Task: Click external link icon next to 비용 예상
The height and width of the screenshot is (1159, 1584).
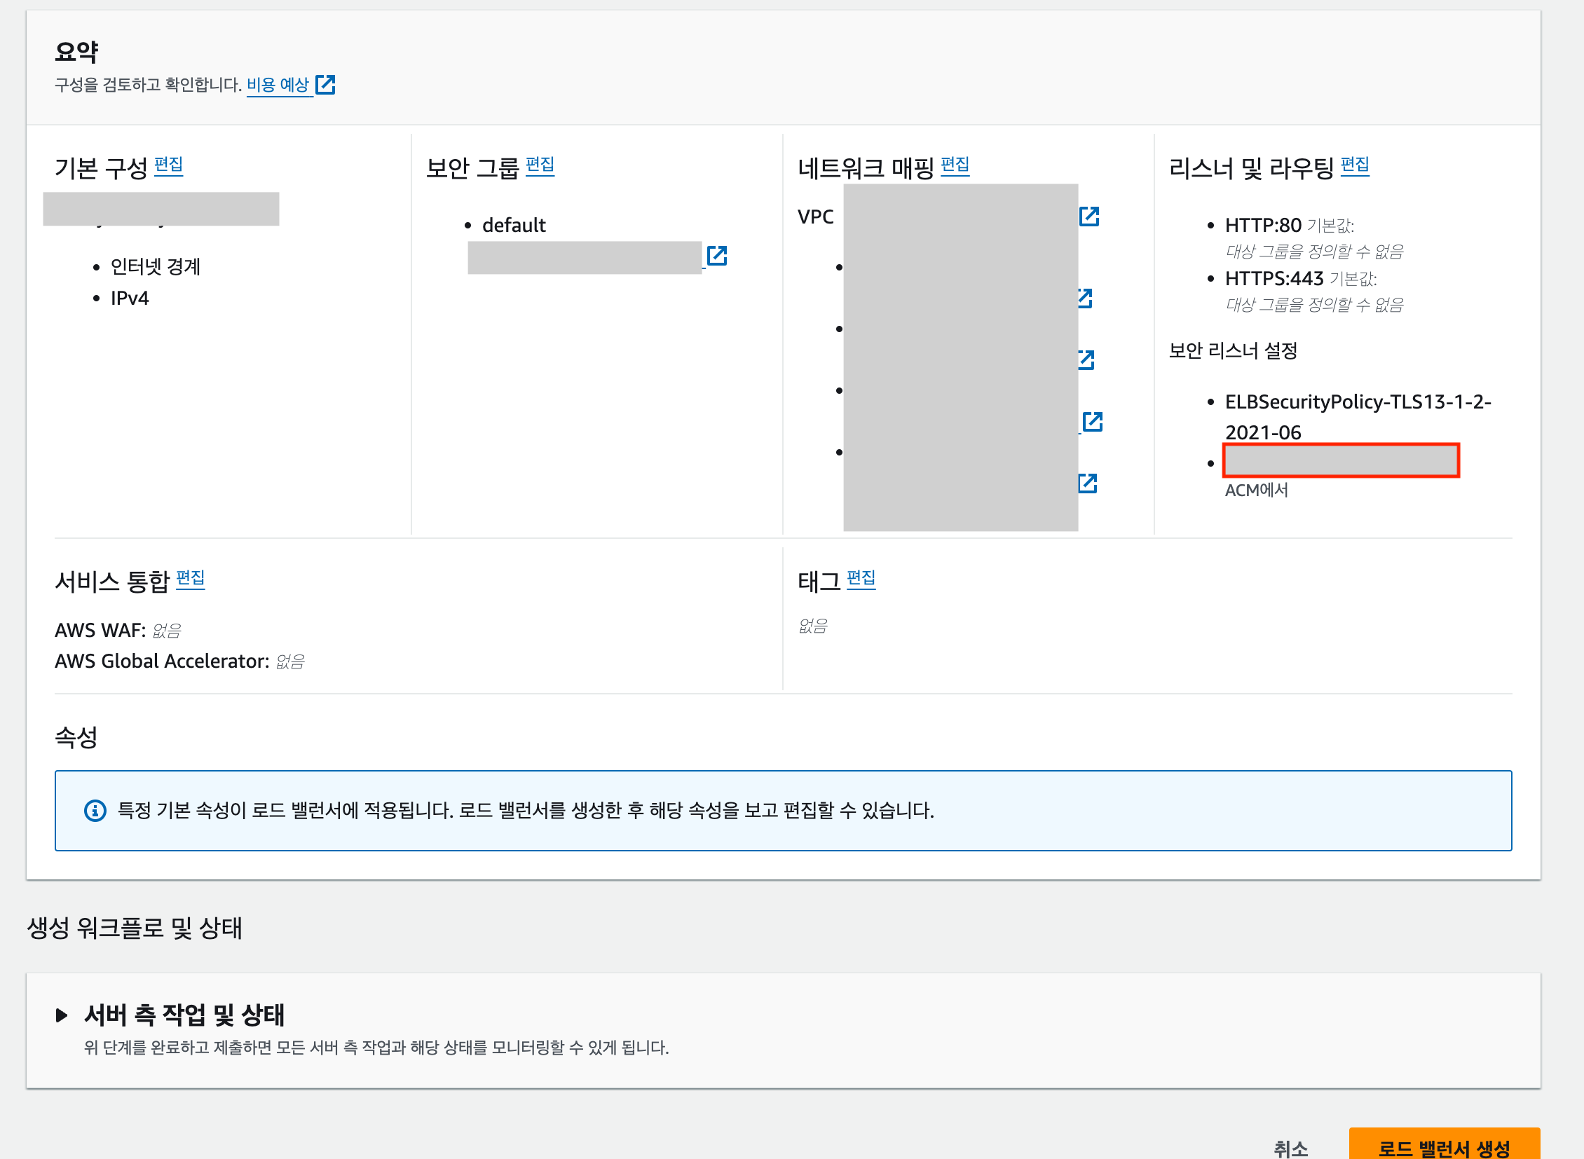Action: click(325, 85)
